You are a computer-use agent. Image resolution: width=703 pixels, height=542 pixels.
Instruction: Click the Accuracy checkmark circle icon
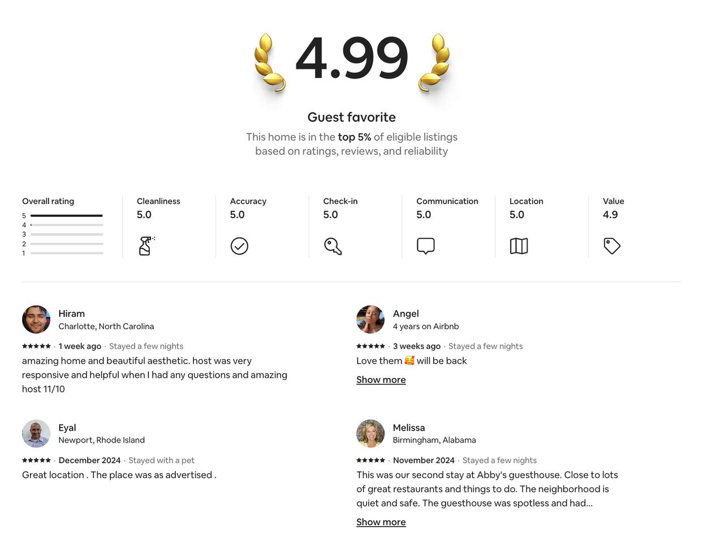coord(239,246)
